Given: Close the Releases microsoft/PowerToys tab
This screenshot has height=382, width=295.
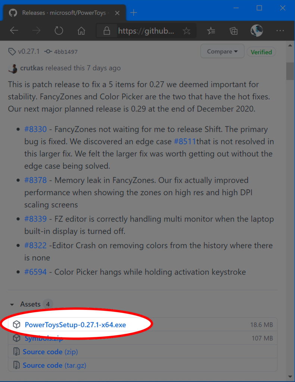Looking at the screenshot, I should tap(117, 13).
